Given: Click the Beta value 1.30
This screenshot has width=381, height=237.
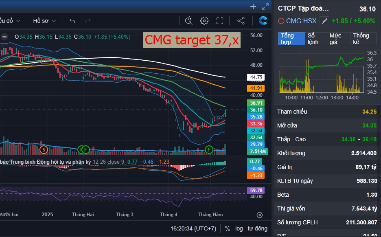Looking at the screenshot, I should (x=372, y=195).
